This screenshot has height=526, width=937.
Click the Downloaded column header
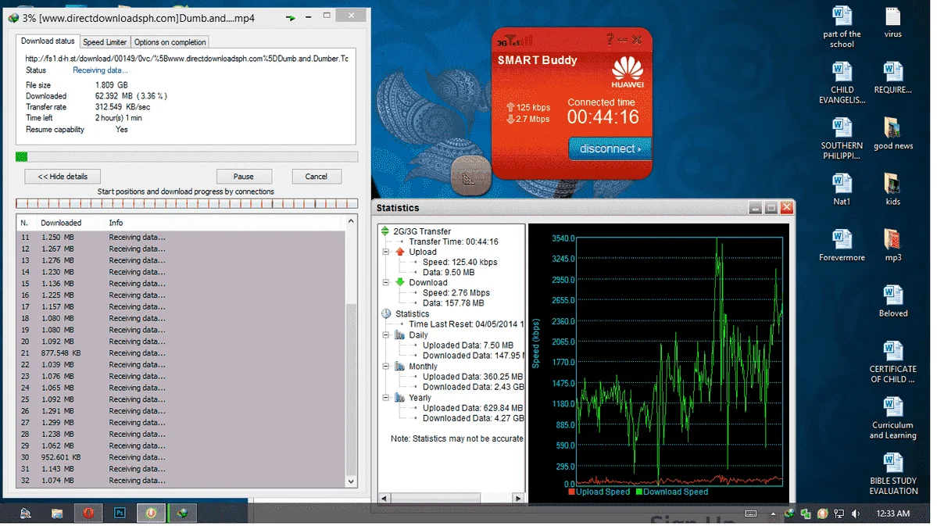pos(61,223)
